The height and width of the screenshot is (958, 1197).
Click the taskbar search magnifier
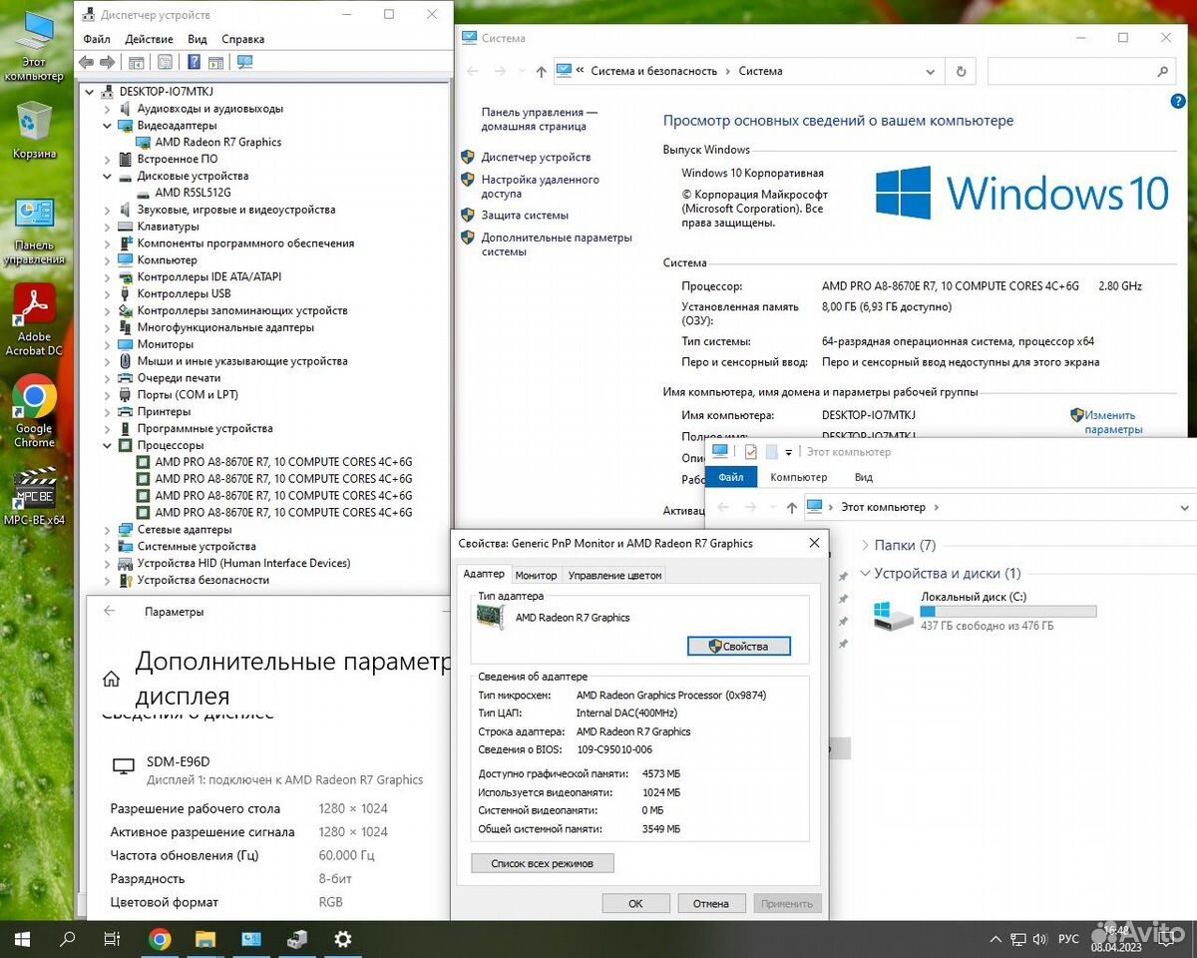coord(68,939)
